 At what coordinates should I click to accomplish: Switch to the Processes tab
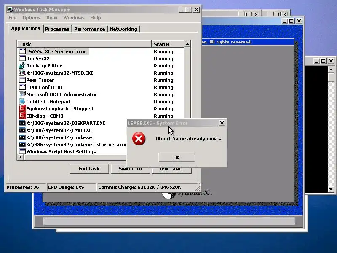tap(57, 29)
